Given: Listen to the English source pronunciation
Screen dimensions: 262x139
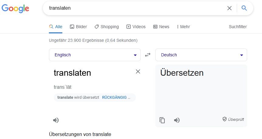Looking at the screenshot, I should 56,120.
